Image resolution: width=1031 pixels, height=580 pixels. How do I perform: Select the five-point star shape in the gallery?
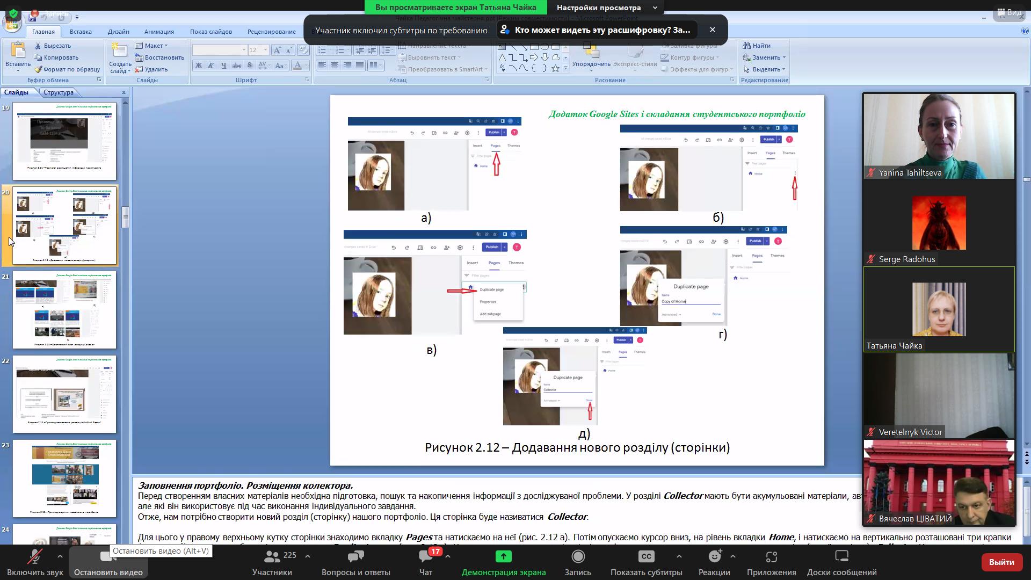[x=555, y=68]
